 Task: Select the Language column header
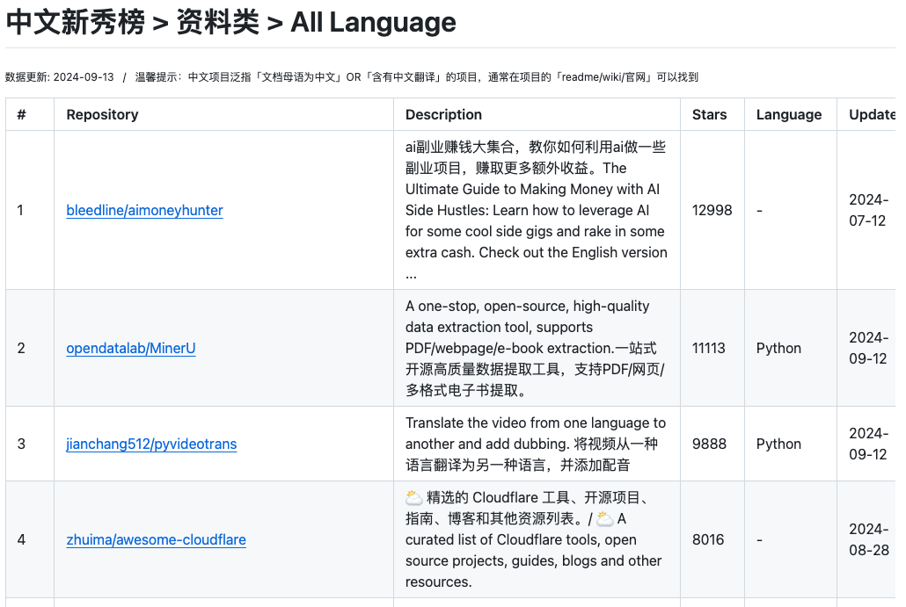[788, 115]
